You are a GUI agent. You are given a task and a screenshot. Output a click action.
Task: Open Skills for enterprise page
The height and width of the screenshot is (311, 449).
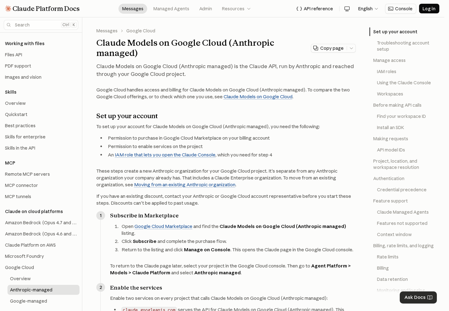[25, 137]
